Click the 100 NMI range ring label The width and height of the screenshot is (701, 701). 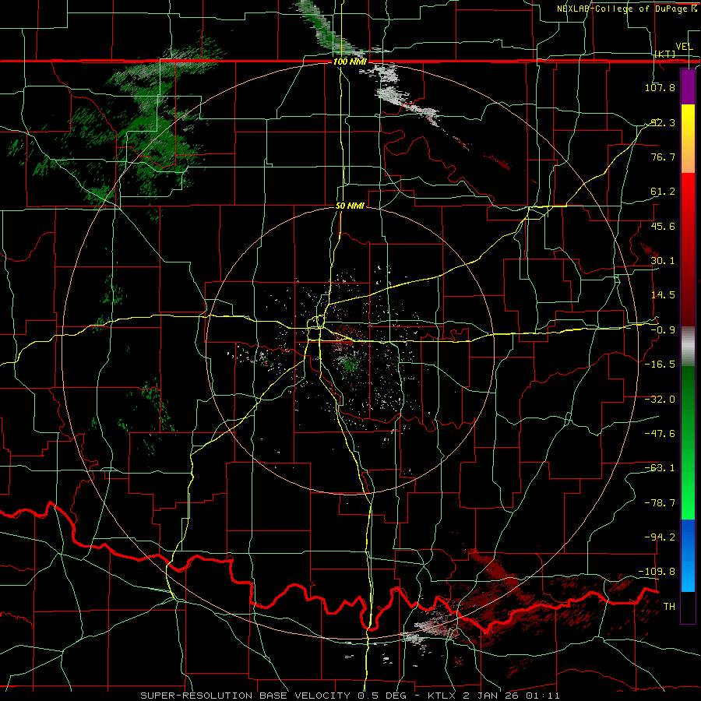click(x=350, y=62)
